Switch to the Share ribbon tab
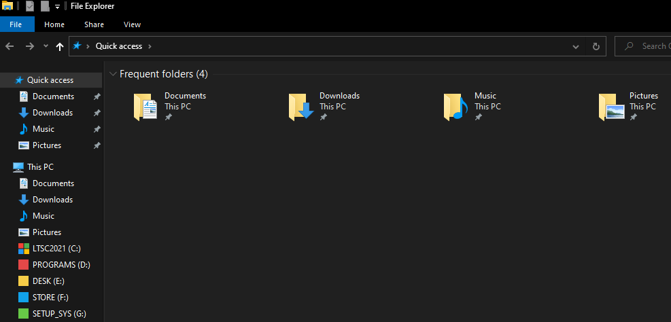Viewport: 671px width, 322px height. (x=94, y=24)
